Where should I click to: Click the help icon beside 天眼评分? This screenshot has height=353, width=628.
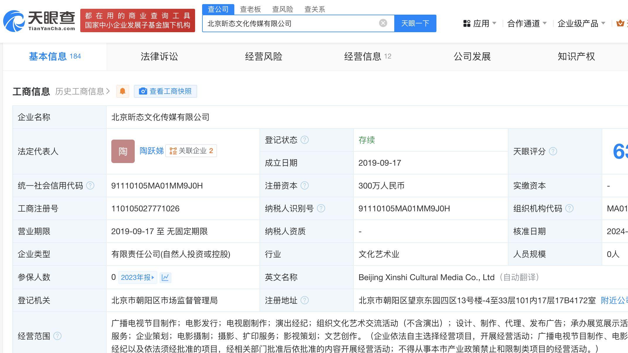point(553,152)
